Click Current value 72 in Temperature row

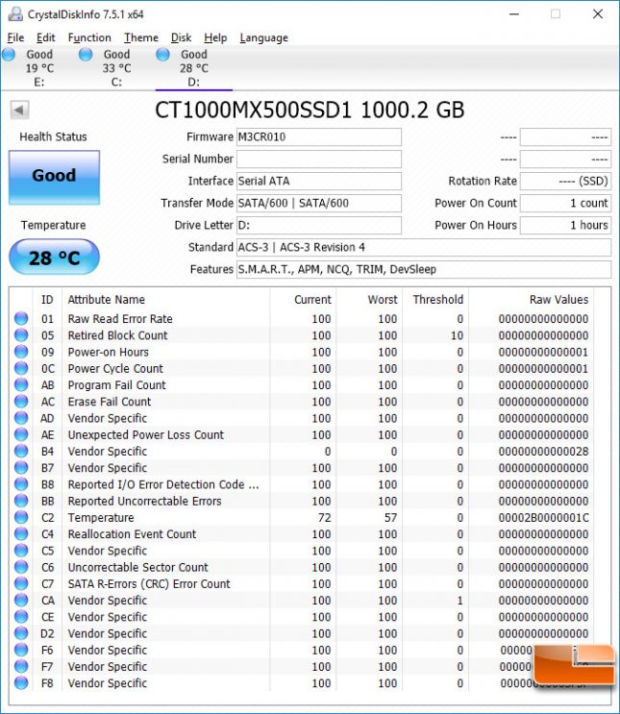point(324,518)
